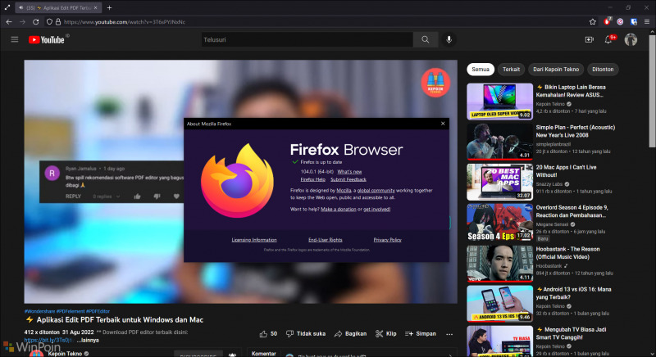Switch to the Aplikasi Edit PDF browser tab
The width and height of the screenshot is (656, 357).
coord(57,7)
